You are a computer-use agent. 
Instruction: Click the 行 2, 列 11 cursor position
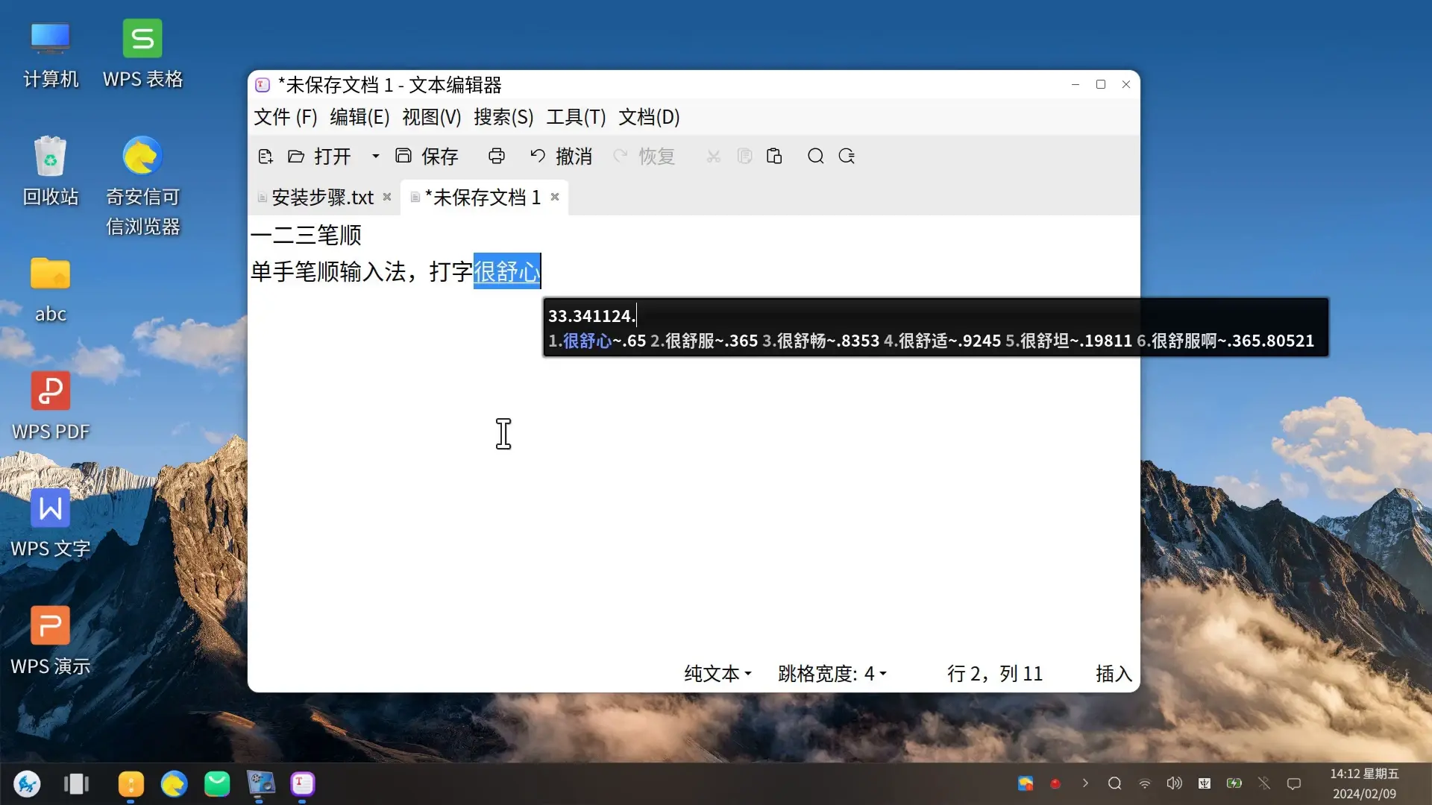coord(995,674)
